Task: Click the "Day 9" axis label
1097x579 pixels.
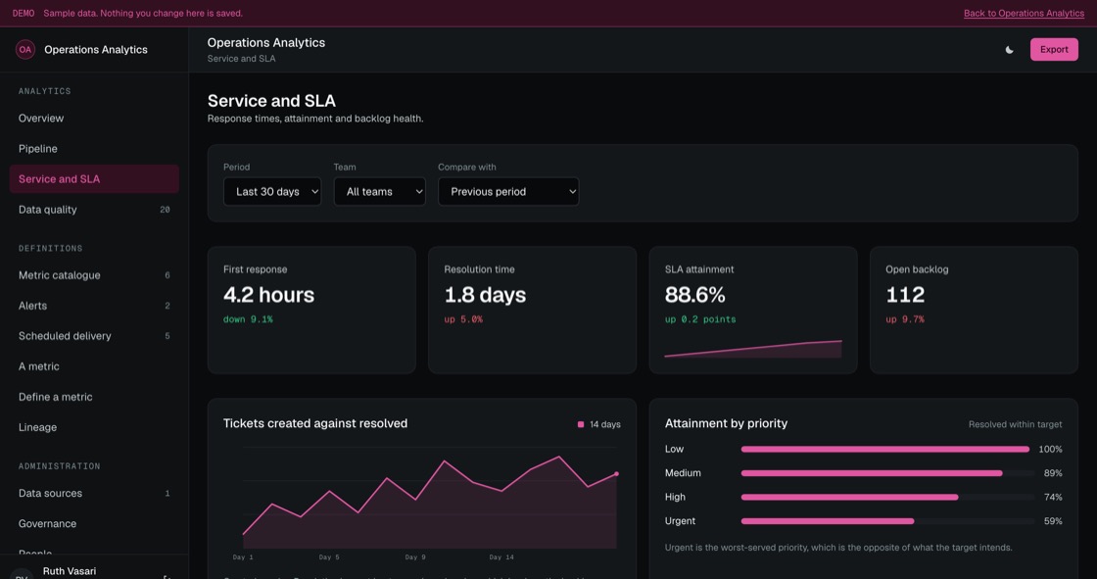Action: tap(415, 557)
